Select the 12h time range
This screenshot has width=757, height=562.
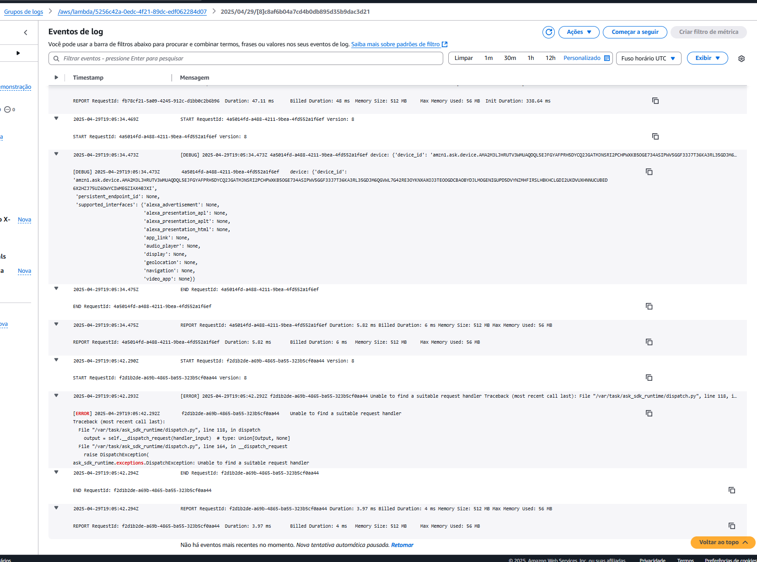[x=550, y=58]
